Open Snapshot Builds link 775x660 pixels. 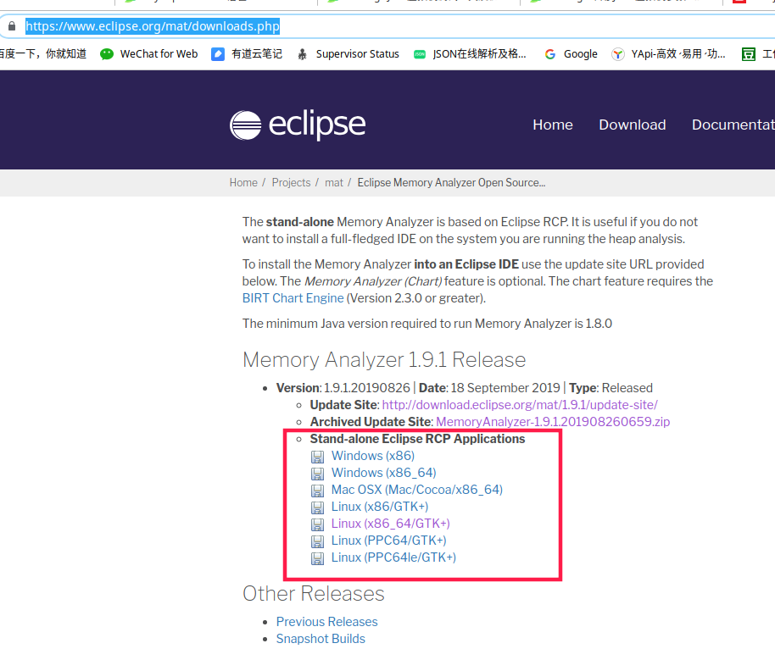(x=321, y=638)
